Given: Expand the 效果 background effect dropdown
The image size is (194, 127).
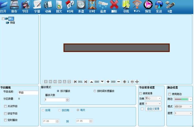Looking at the screenshot, I should (153, 98).
